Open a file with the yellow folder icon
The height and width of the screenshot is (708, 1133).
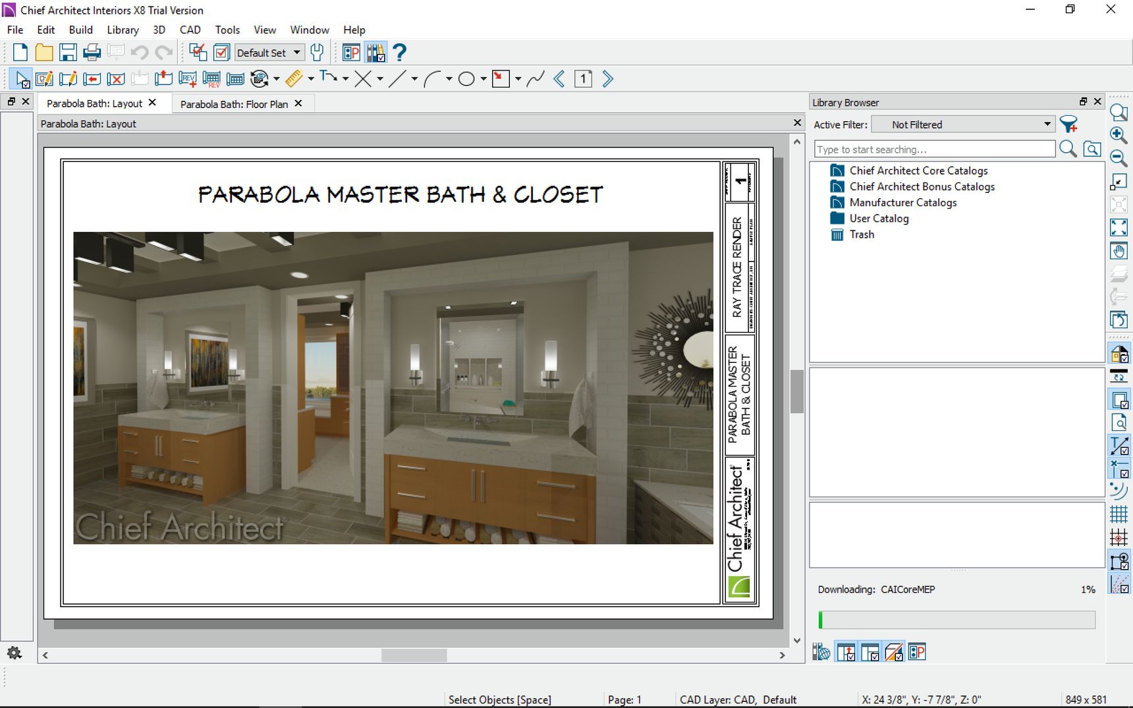click(44, 53)
